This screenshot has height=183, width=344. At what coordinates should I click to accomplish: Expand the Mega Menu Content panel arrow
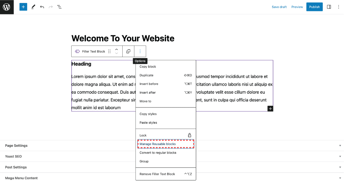click(x=340, y=178)
